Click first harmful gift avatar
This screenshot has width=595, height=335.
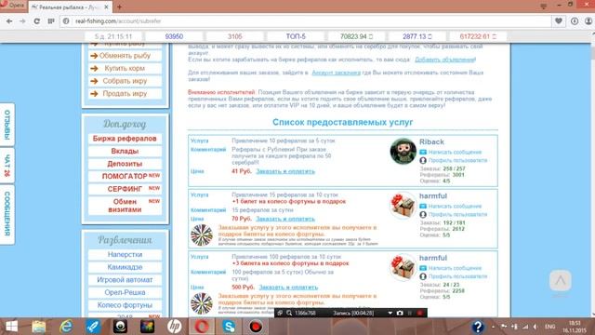coord(403,206)
